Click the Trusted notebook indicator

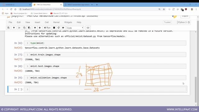tap(167, 22)
